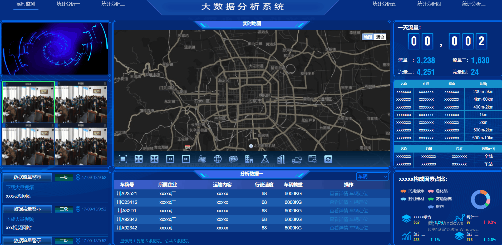Click 车辆定位 for vehicle 川A32D1

358,211
